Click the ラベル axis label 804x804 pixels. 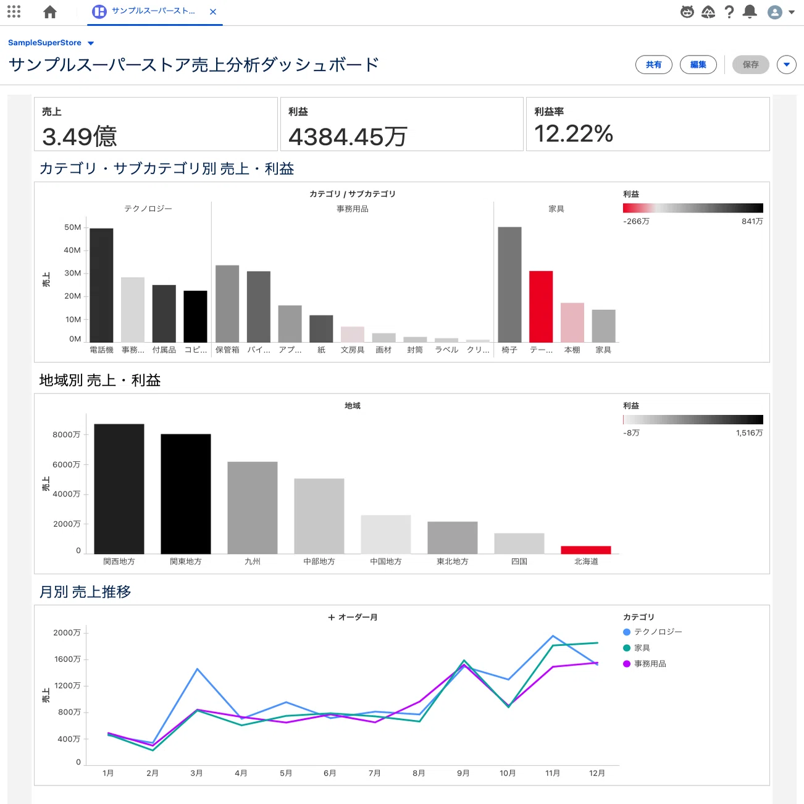pyautogui.click(x=446, y=350)
